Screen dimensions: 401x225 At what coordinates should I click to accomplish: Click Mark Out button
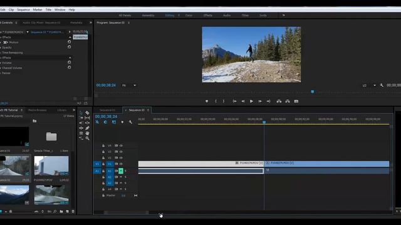pyautogui.click(x=223, y=101)
